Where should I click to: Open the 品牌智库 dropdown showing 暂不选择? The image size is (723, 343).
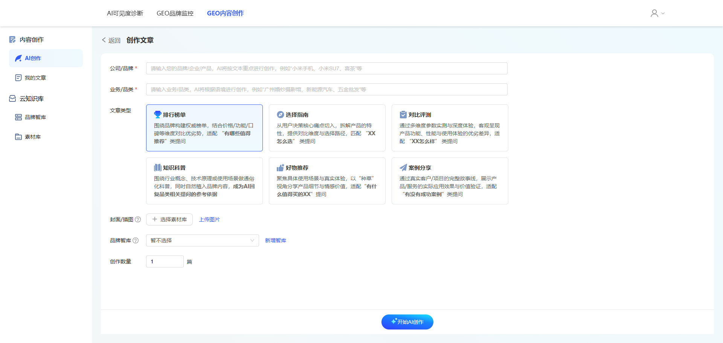(202, 240)
